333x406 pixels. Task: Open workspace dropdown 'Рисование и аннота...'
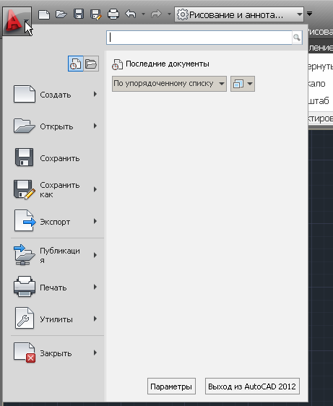[239, 14]
